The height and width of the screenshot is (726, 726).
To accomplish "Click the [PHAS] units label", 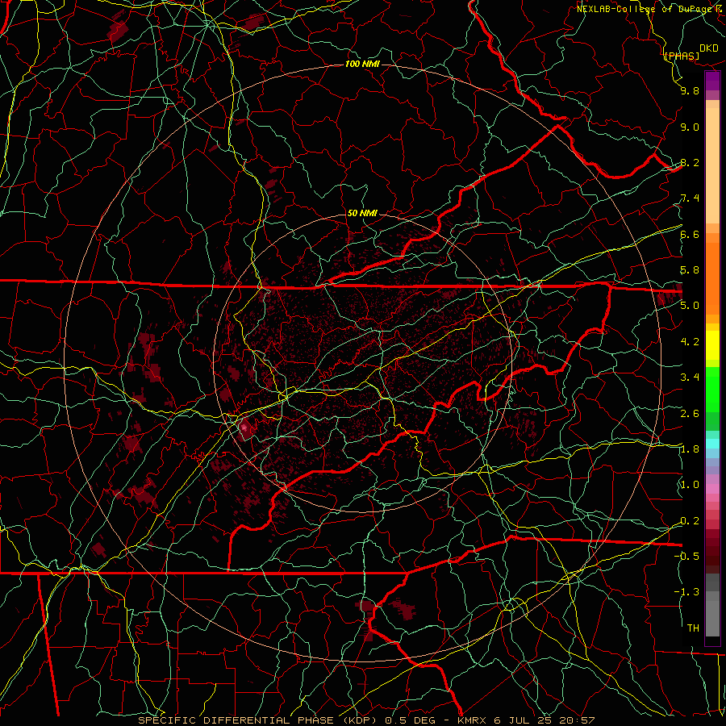I will 682,56.
